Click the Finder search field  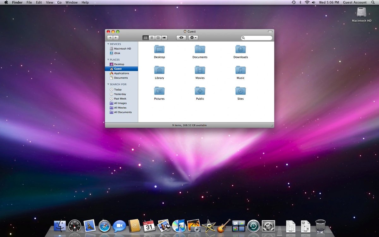256,38
